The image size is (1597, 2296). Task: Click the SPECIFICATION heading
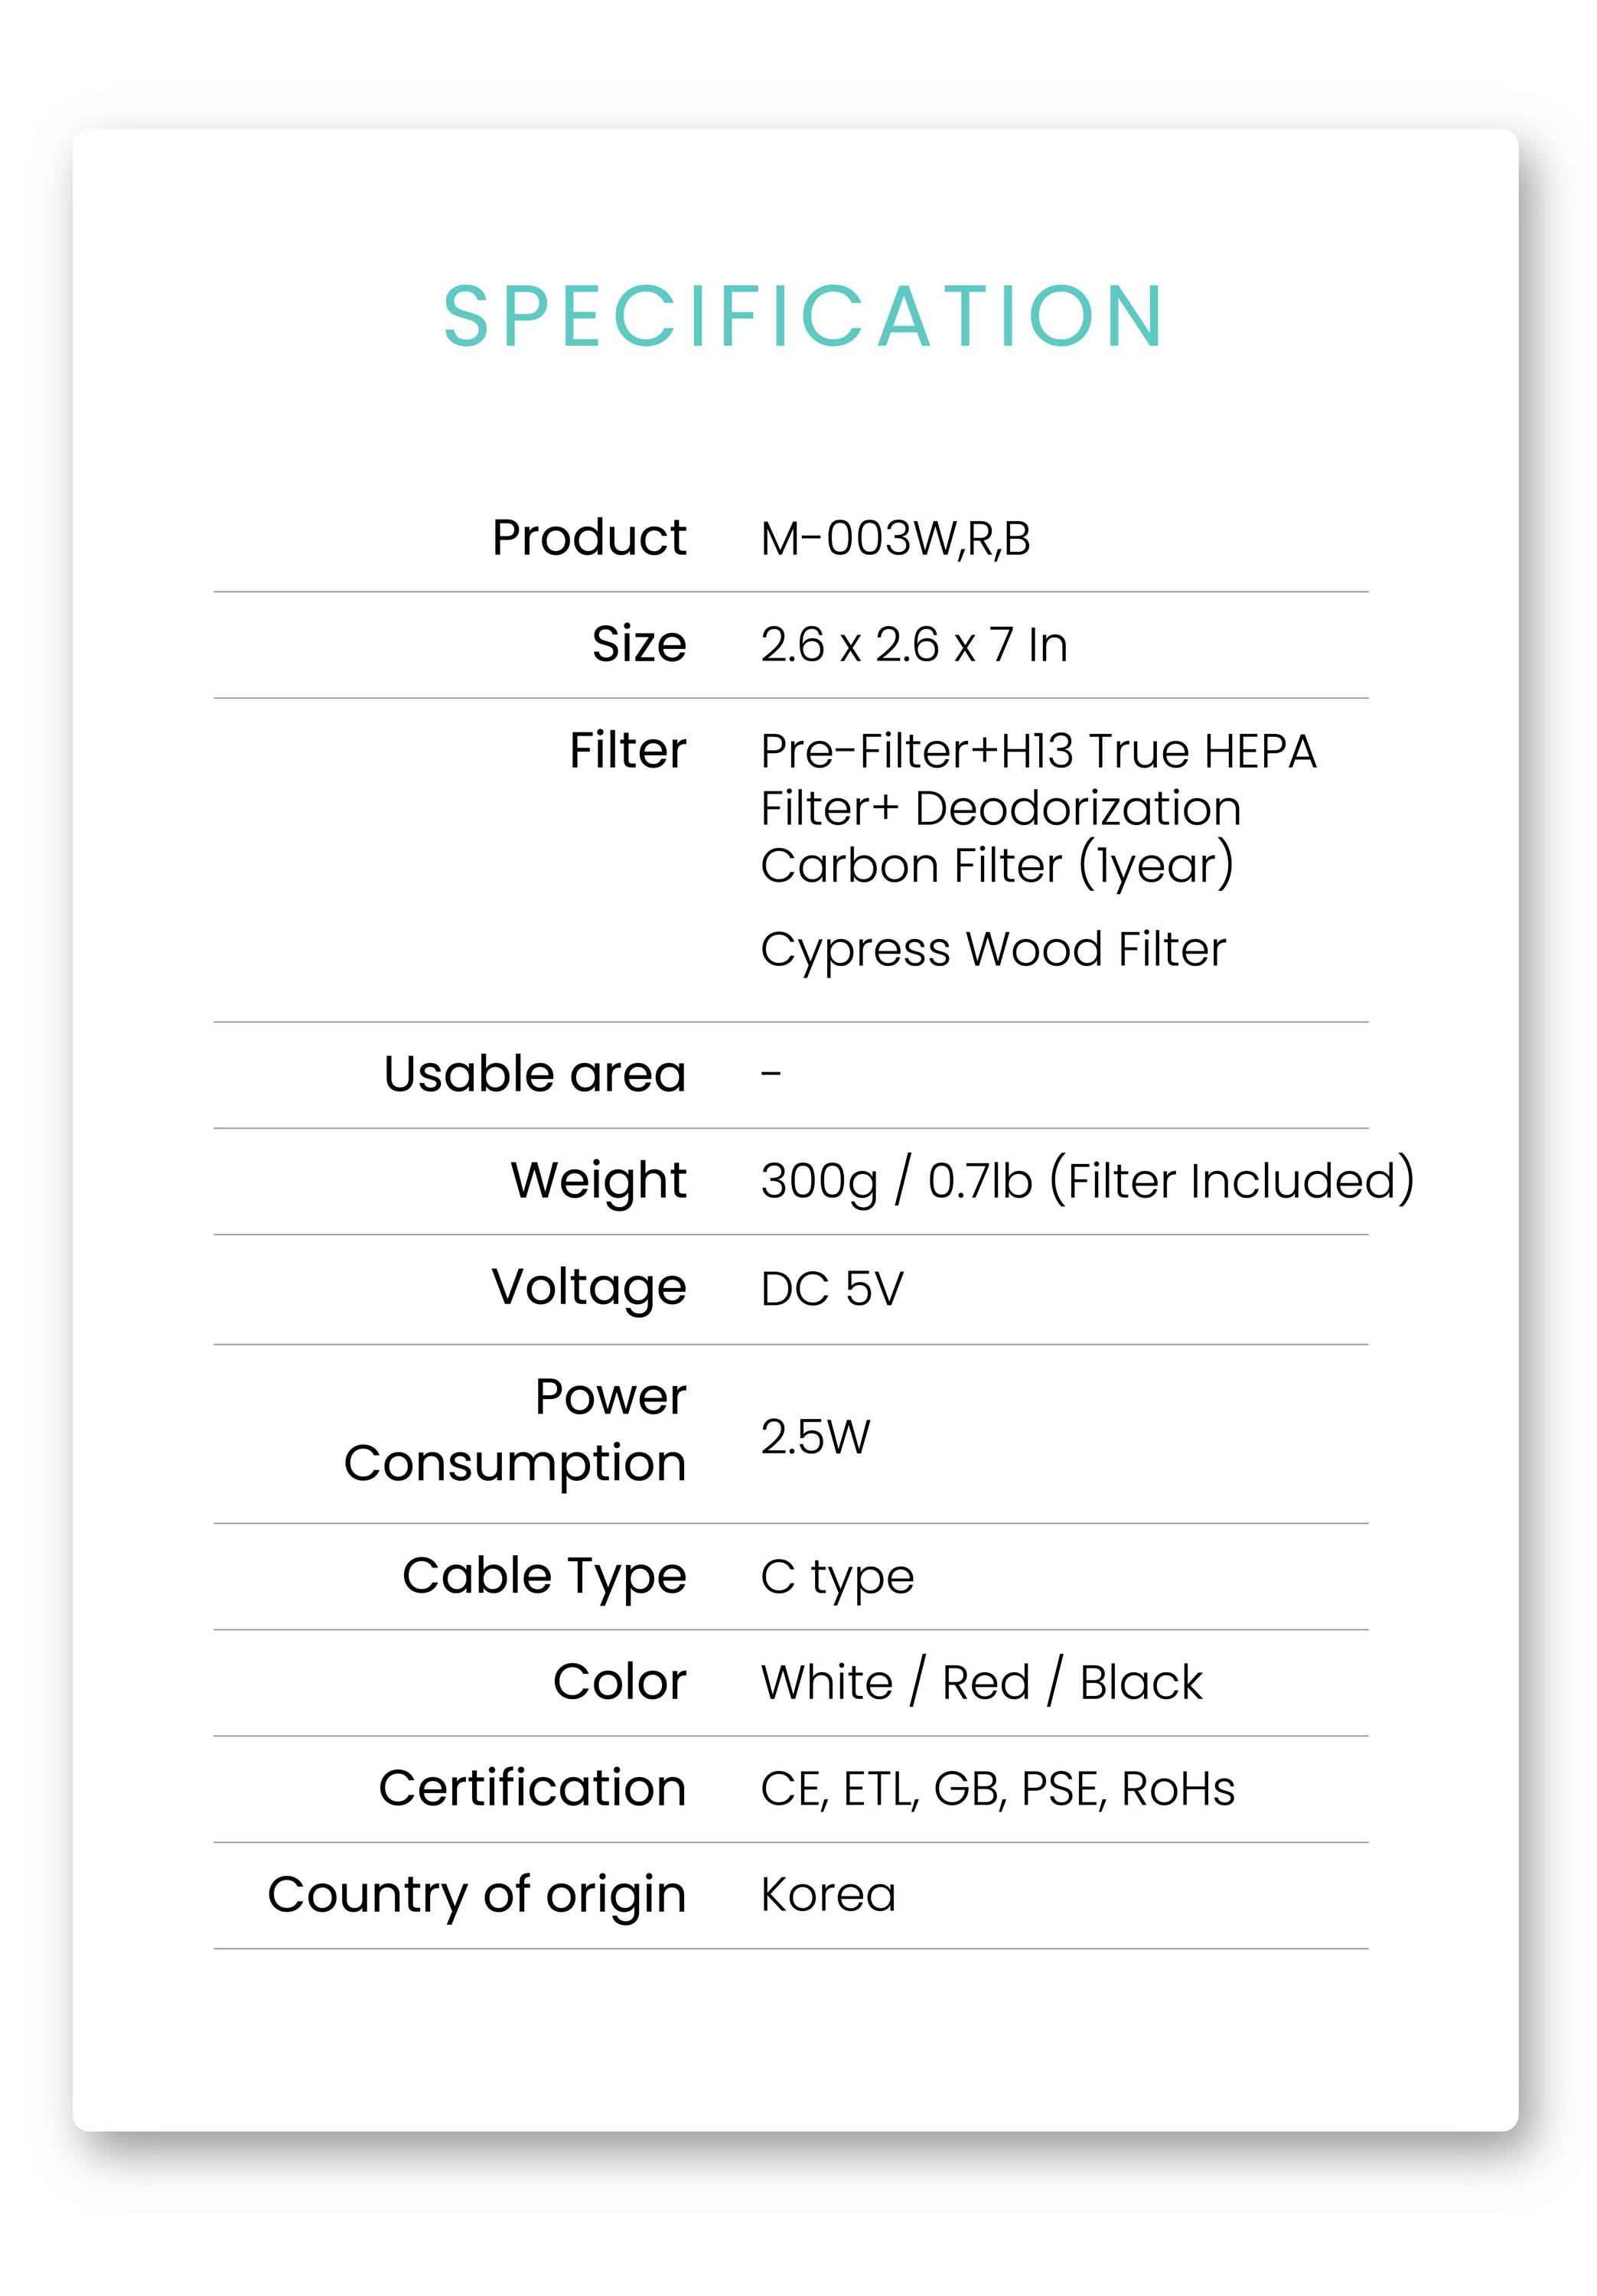click(803, 316)
